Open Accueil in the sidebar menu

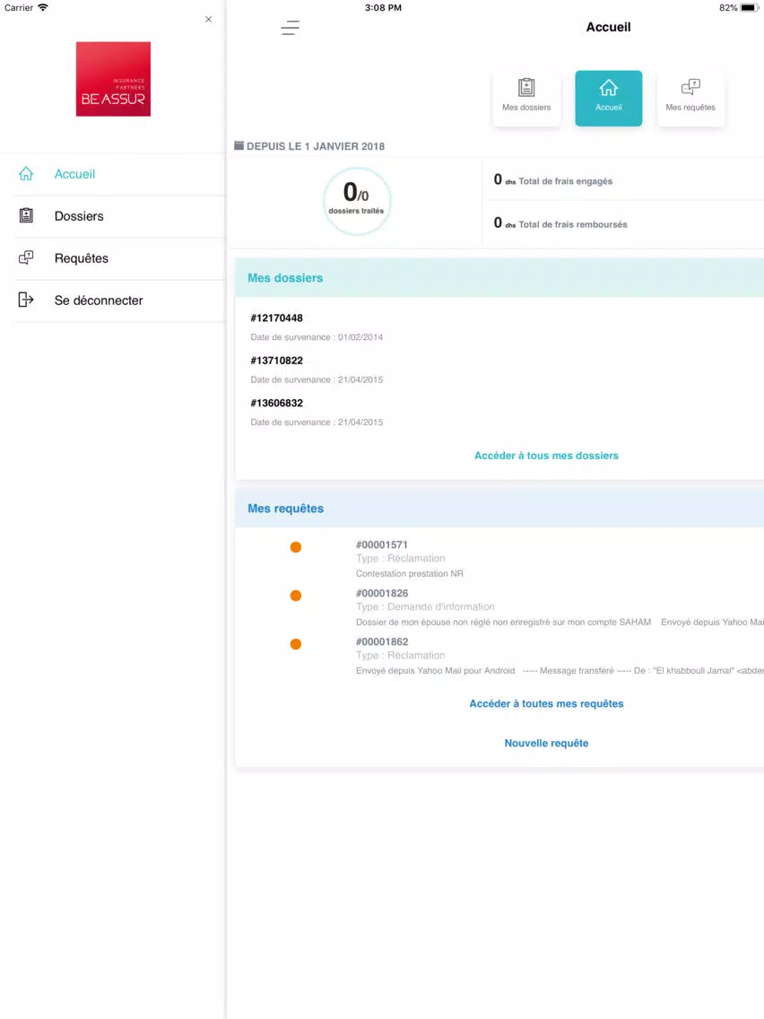[x=74, y=174]
